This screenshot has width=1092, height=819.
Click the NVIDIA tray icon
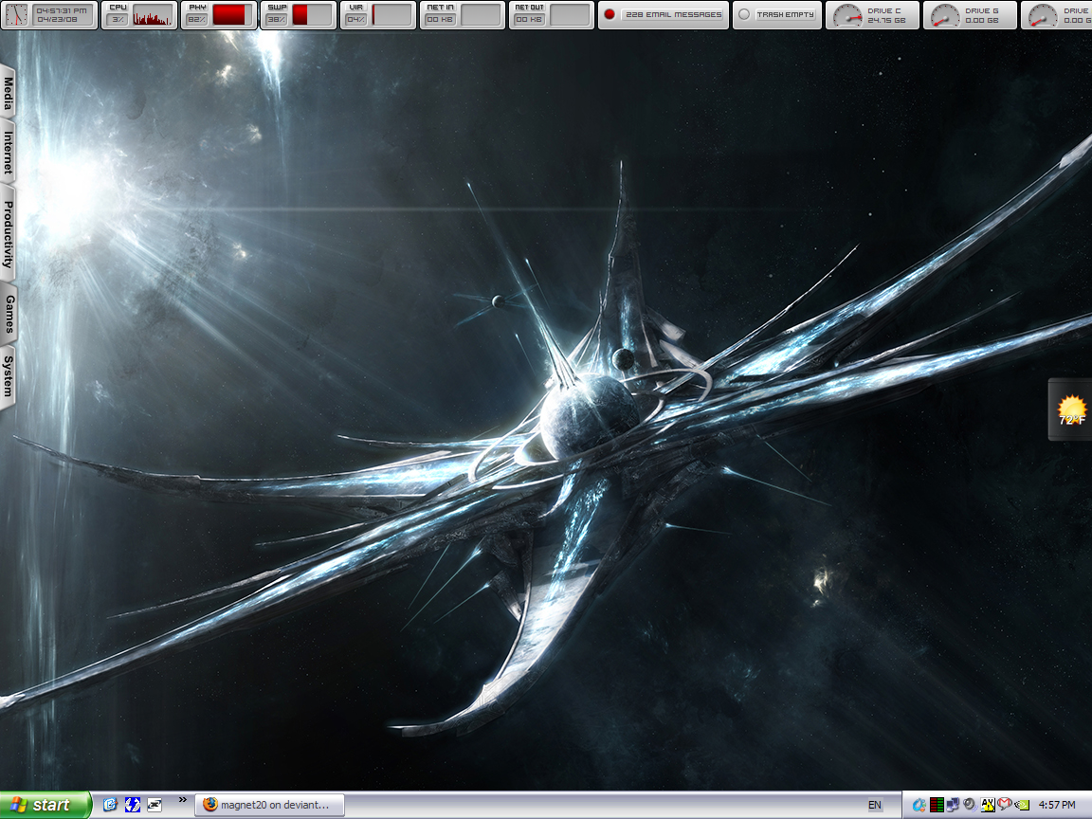1021,805
